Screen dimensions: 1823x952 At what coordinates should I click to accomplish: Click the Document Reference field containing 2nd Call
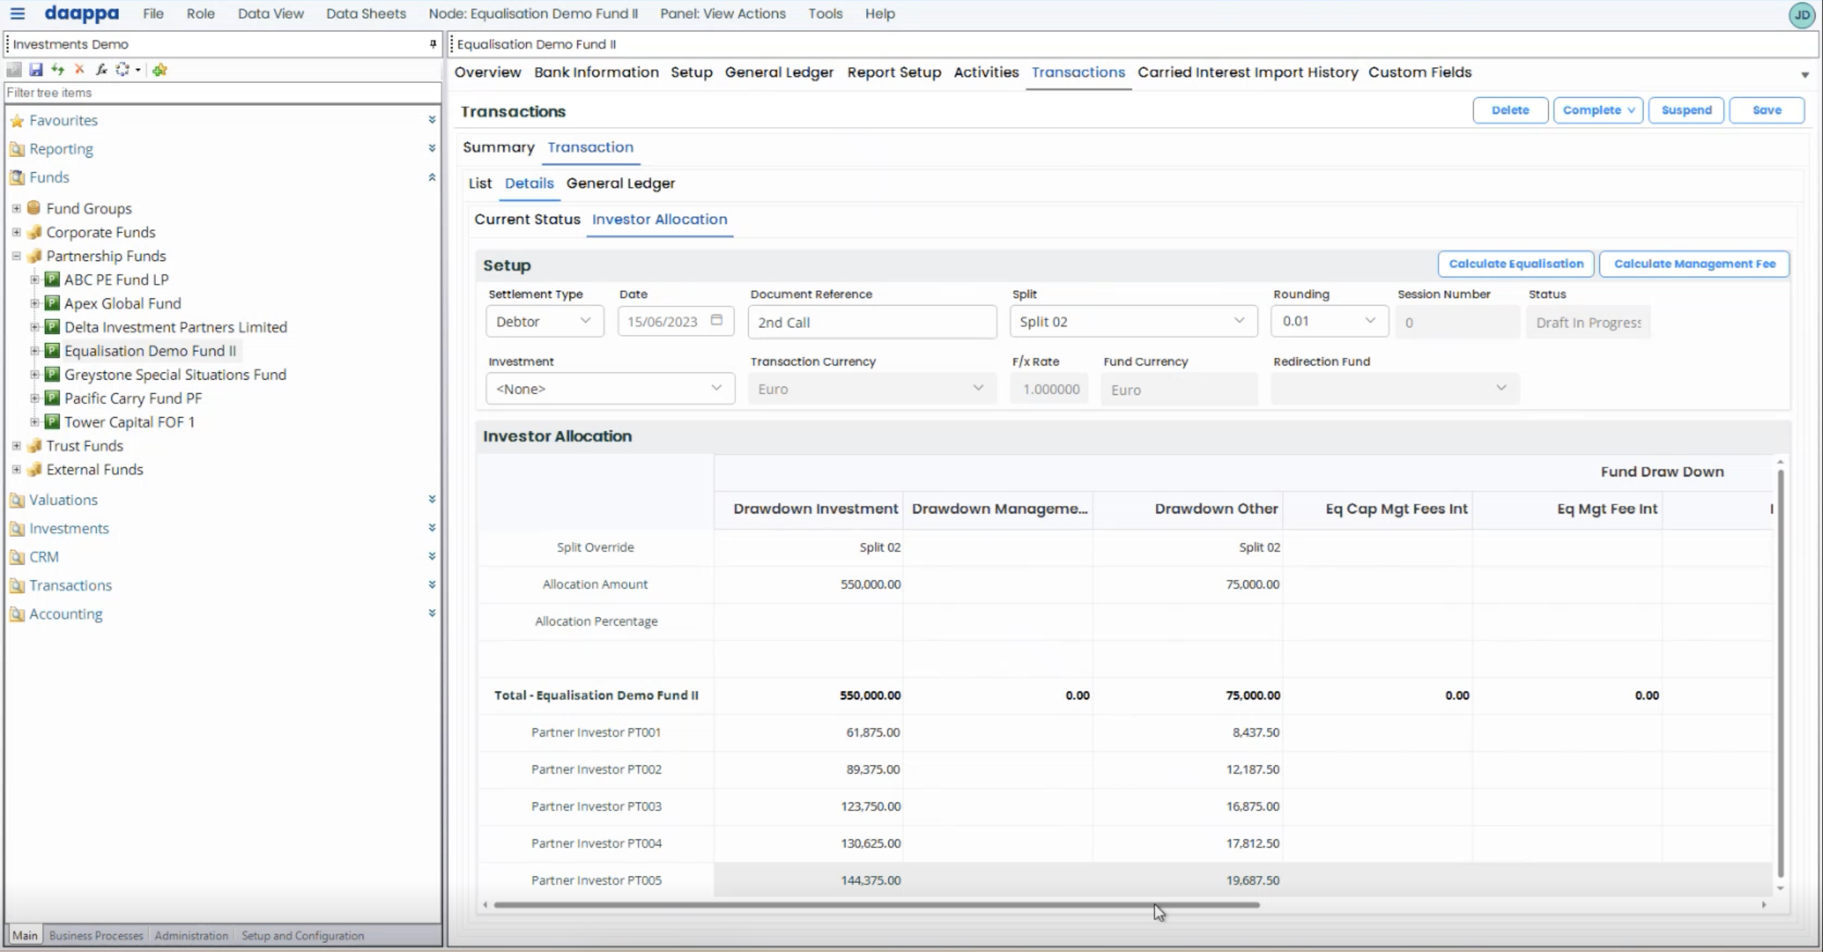click(x=872, y=322)
